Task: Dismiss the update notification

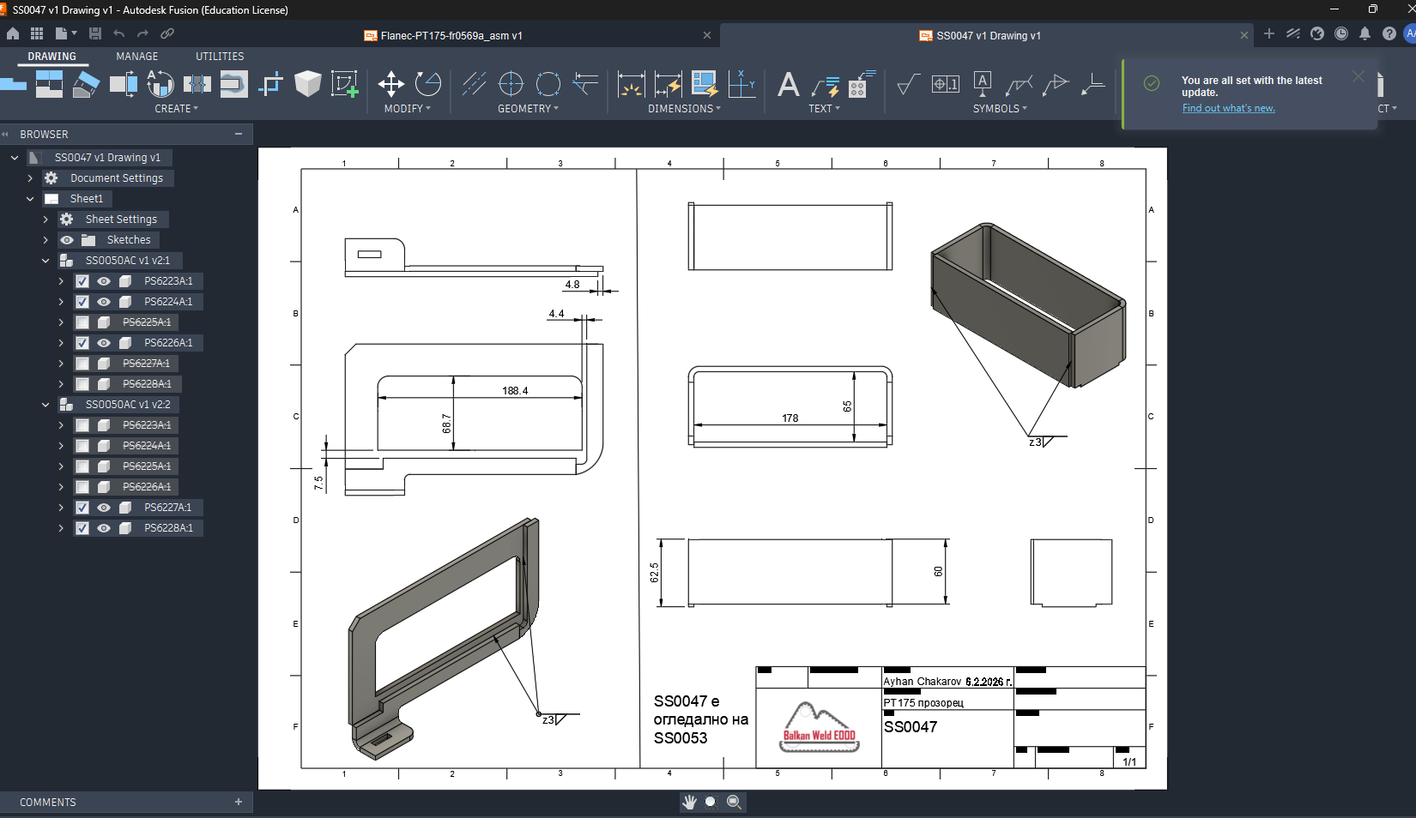Action: 1359,76
